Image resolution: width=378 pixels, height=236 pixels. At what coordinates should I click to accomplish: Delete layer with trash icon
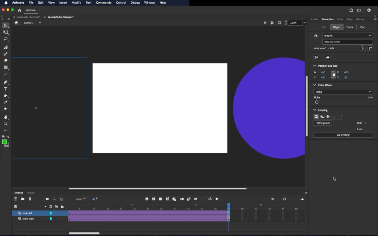click(x=30, y=199)
